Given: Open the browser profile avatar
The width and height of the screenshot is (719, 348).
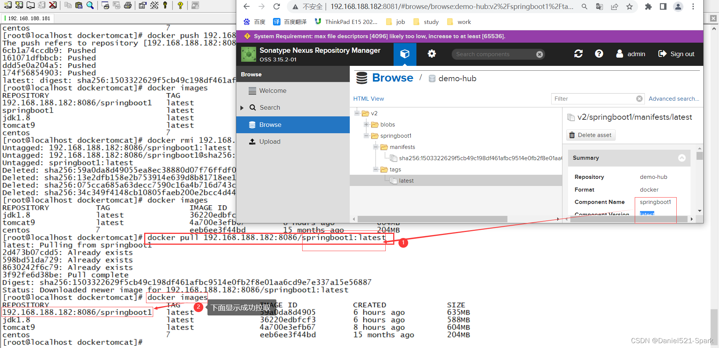Looking at the screenshot, I should (x=678, y=6).
